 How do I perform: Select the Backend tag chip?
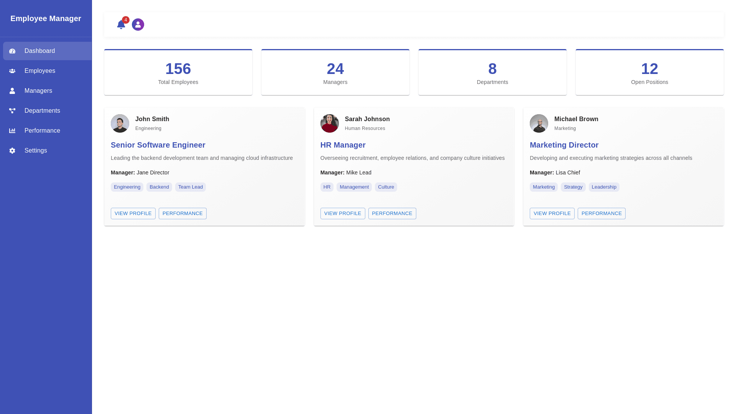[x=159, y=187]
